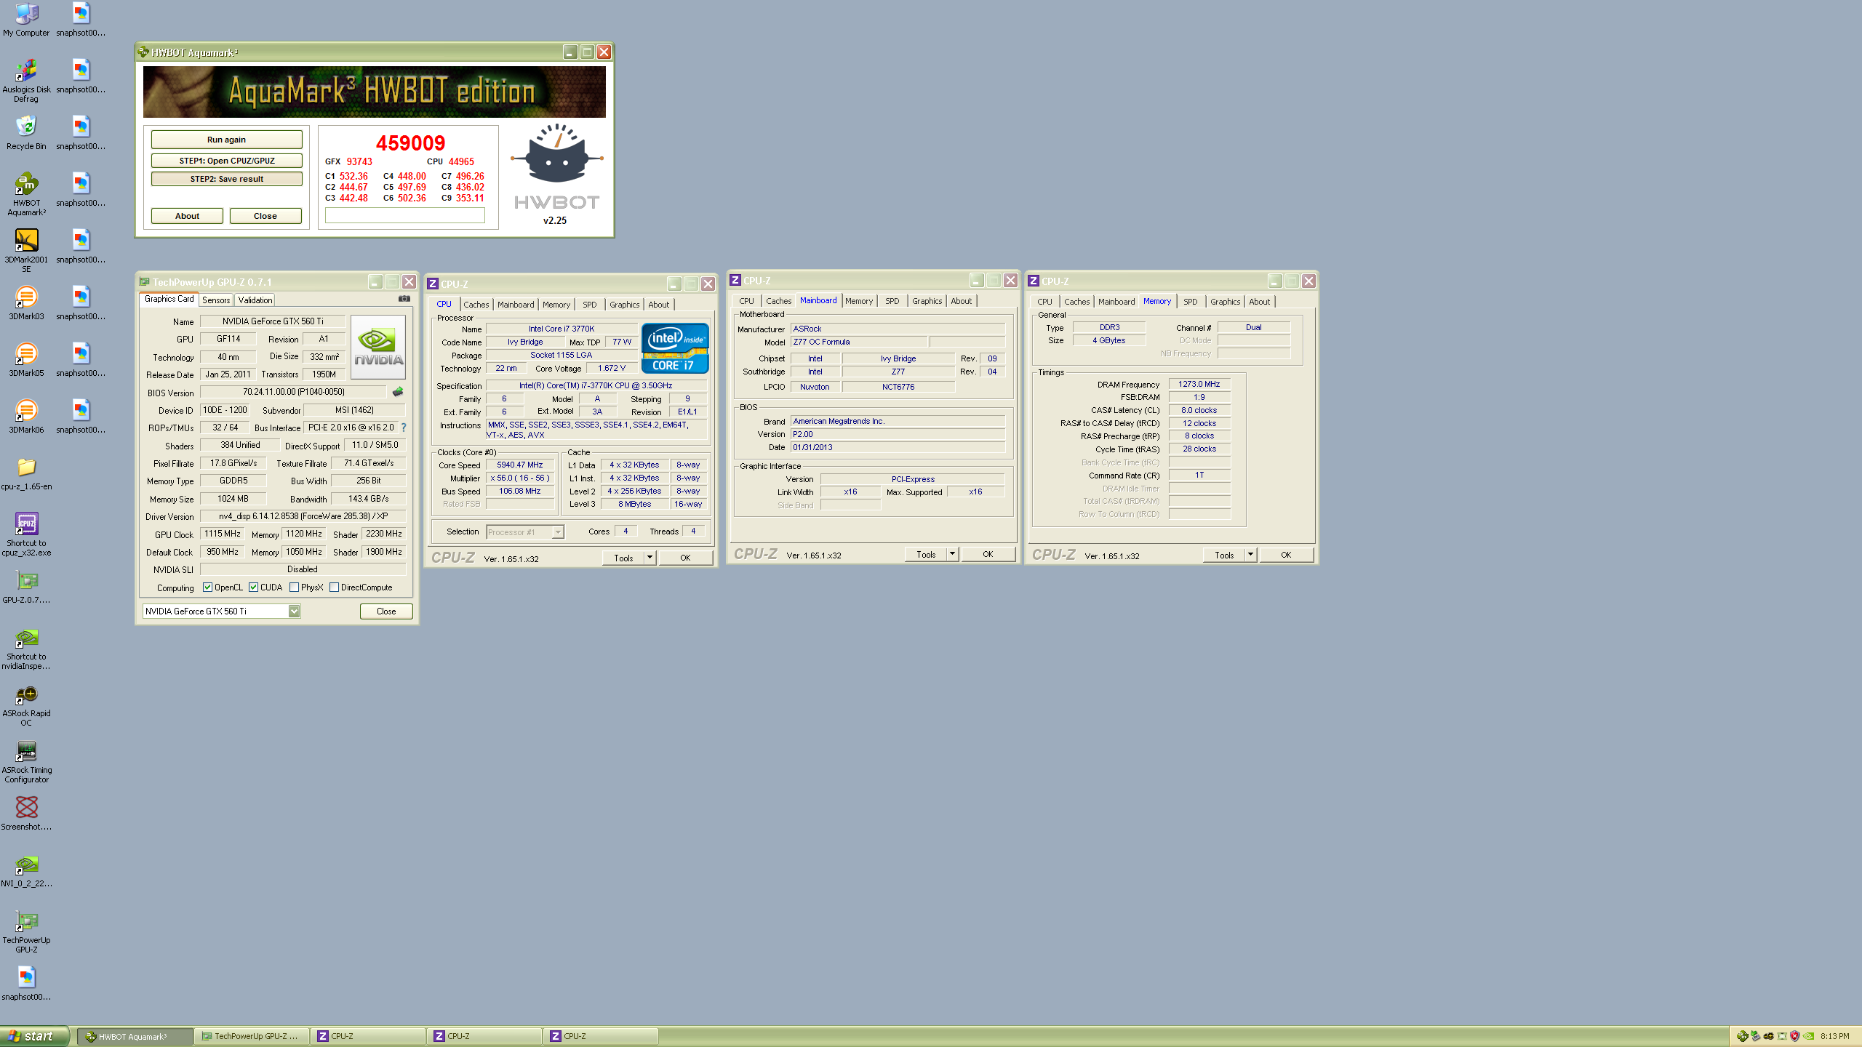Screen dimensions: 1862x1047
Task: Open snaphsot00 file at bottom of desktop
Action: 26,983
